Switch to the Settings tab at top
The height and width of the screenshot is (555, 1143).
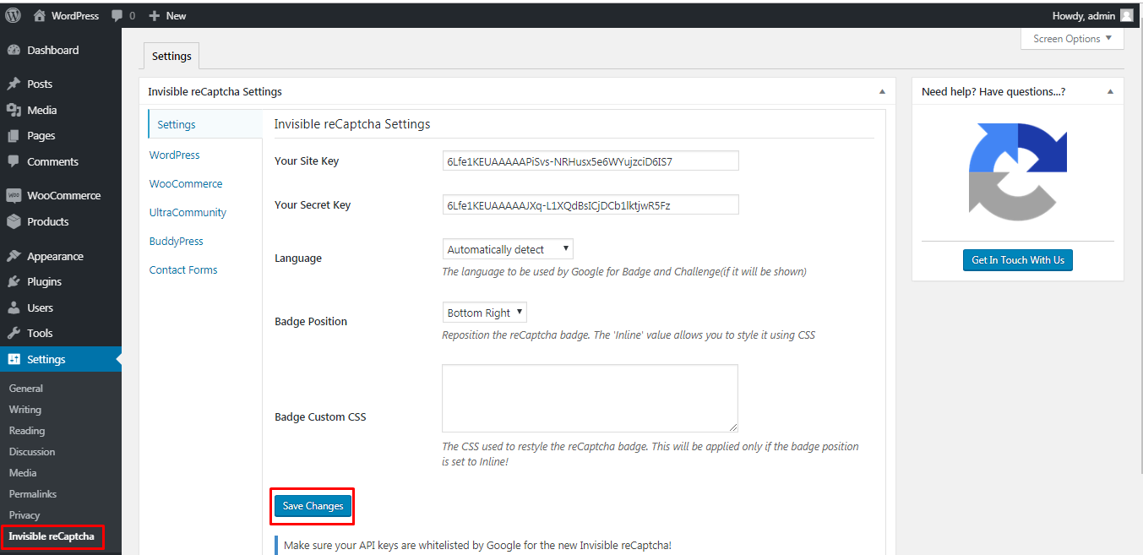pos(171,56)
